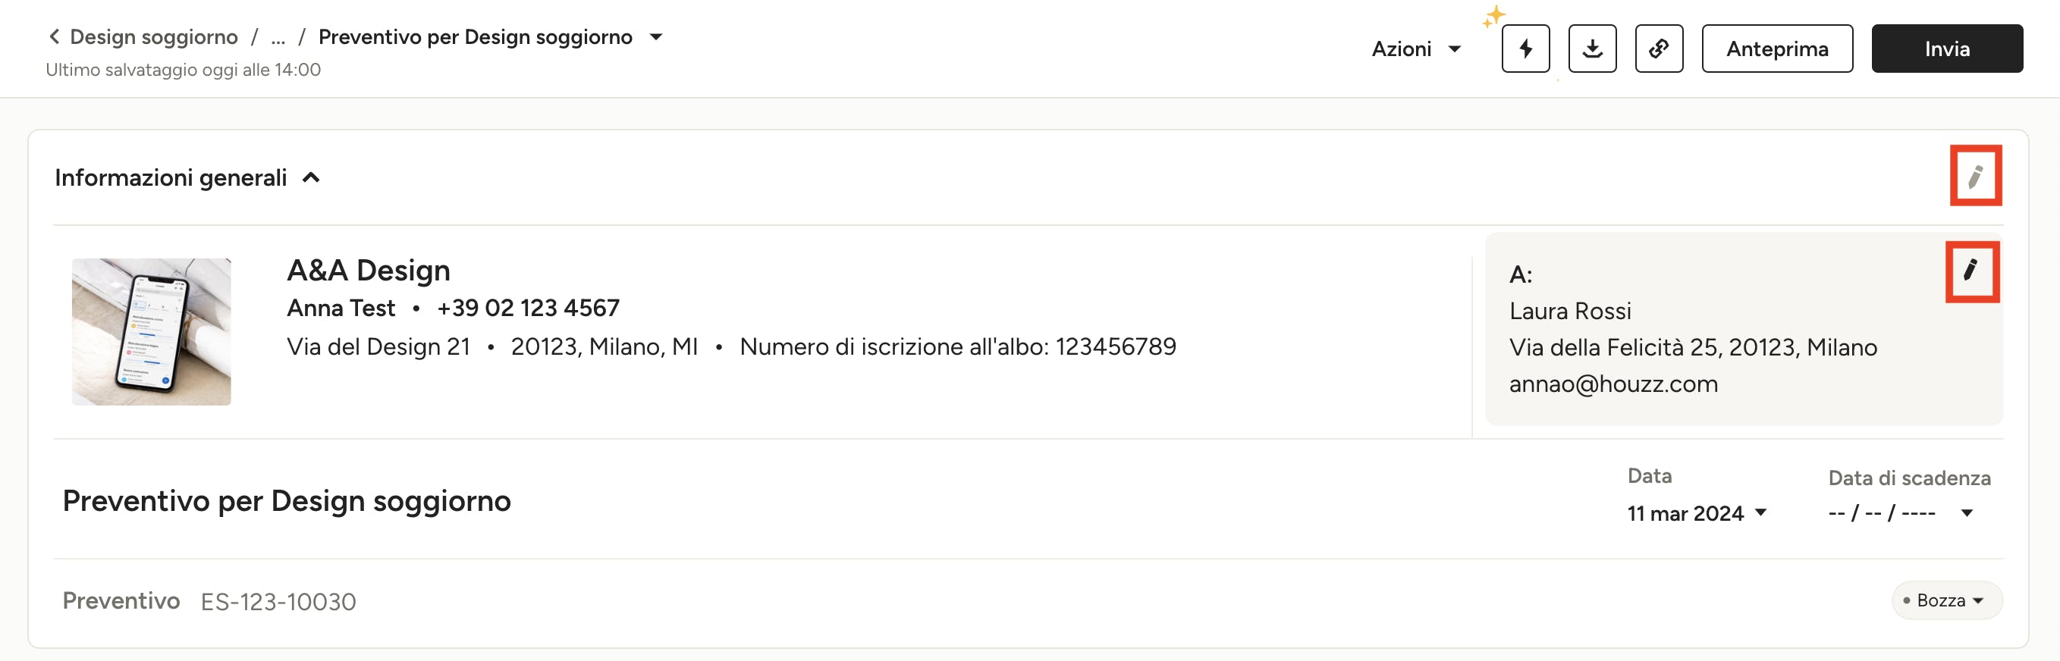The image size is (2060, 661).
Task: Click the Preventivo per Design soggiorno title field
Action: point(286,501)
